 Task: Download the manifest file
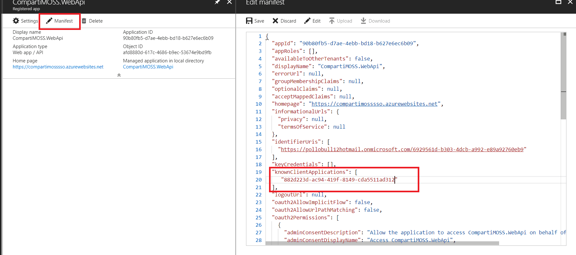(x=375, y=21)
